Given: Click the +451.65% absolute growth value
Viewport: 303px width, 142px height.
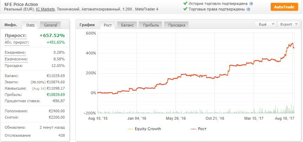Looking at the screenshot, I should tap(56, 43).
